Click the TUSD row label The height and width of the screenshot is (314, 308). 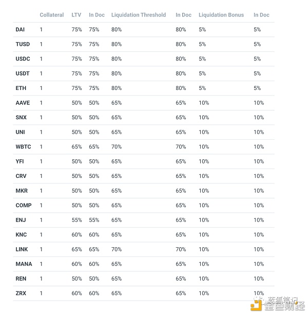23,44
